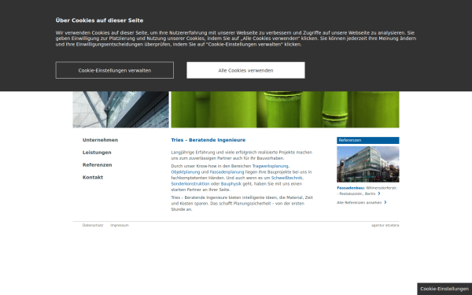472x295 pixels.
Task: Open the Impressum footer link
Action: [120, 225]
